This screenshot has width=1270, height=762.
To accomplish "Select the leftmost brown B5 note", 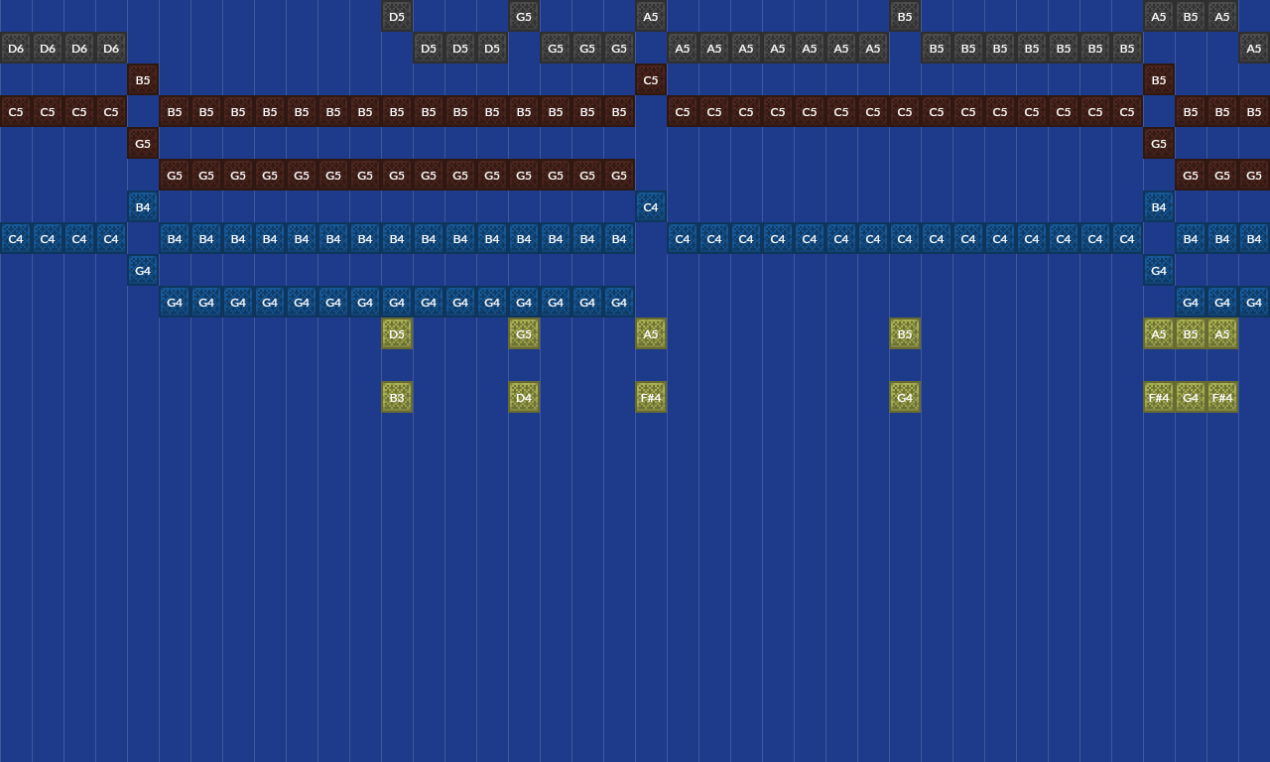I will (143, 79).
